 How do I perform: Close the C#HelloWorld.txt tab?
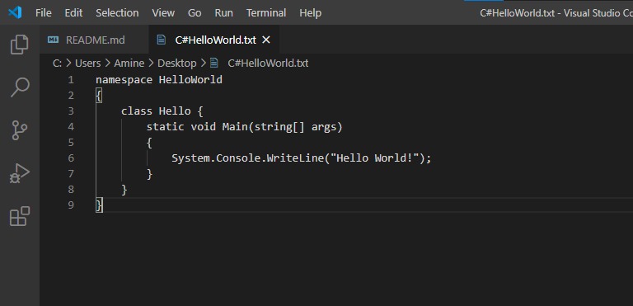265,40
